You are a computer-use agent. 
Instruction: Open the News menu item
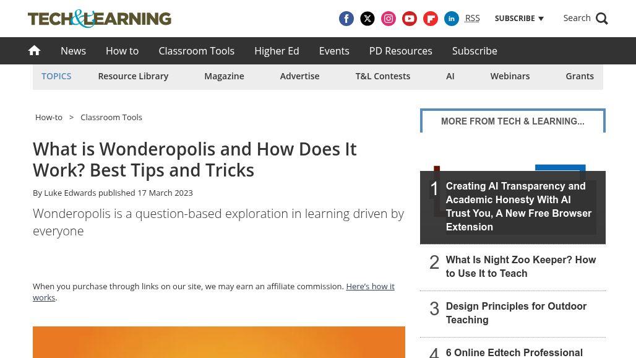(x=74, y=51)
